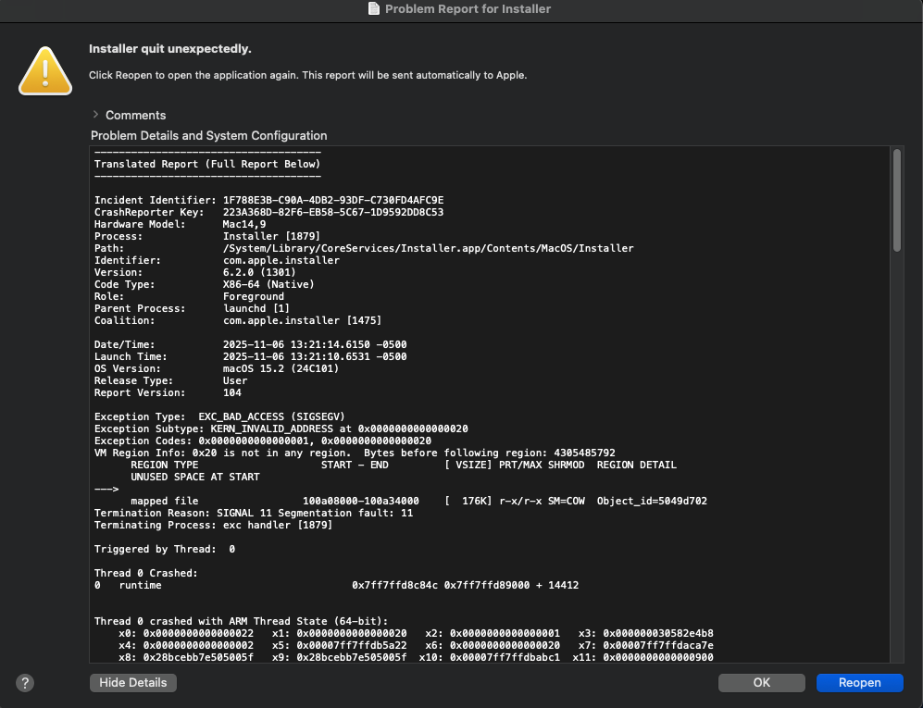Collapse the report with Hide Details
The width and height of the screenshot is (923, 708).
click(133, 683)
